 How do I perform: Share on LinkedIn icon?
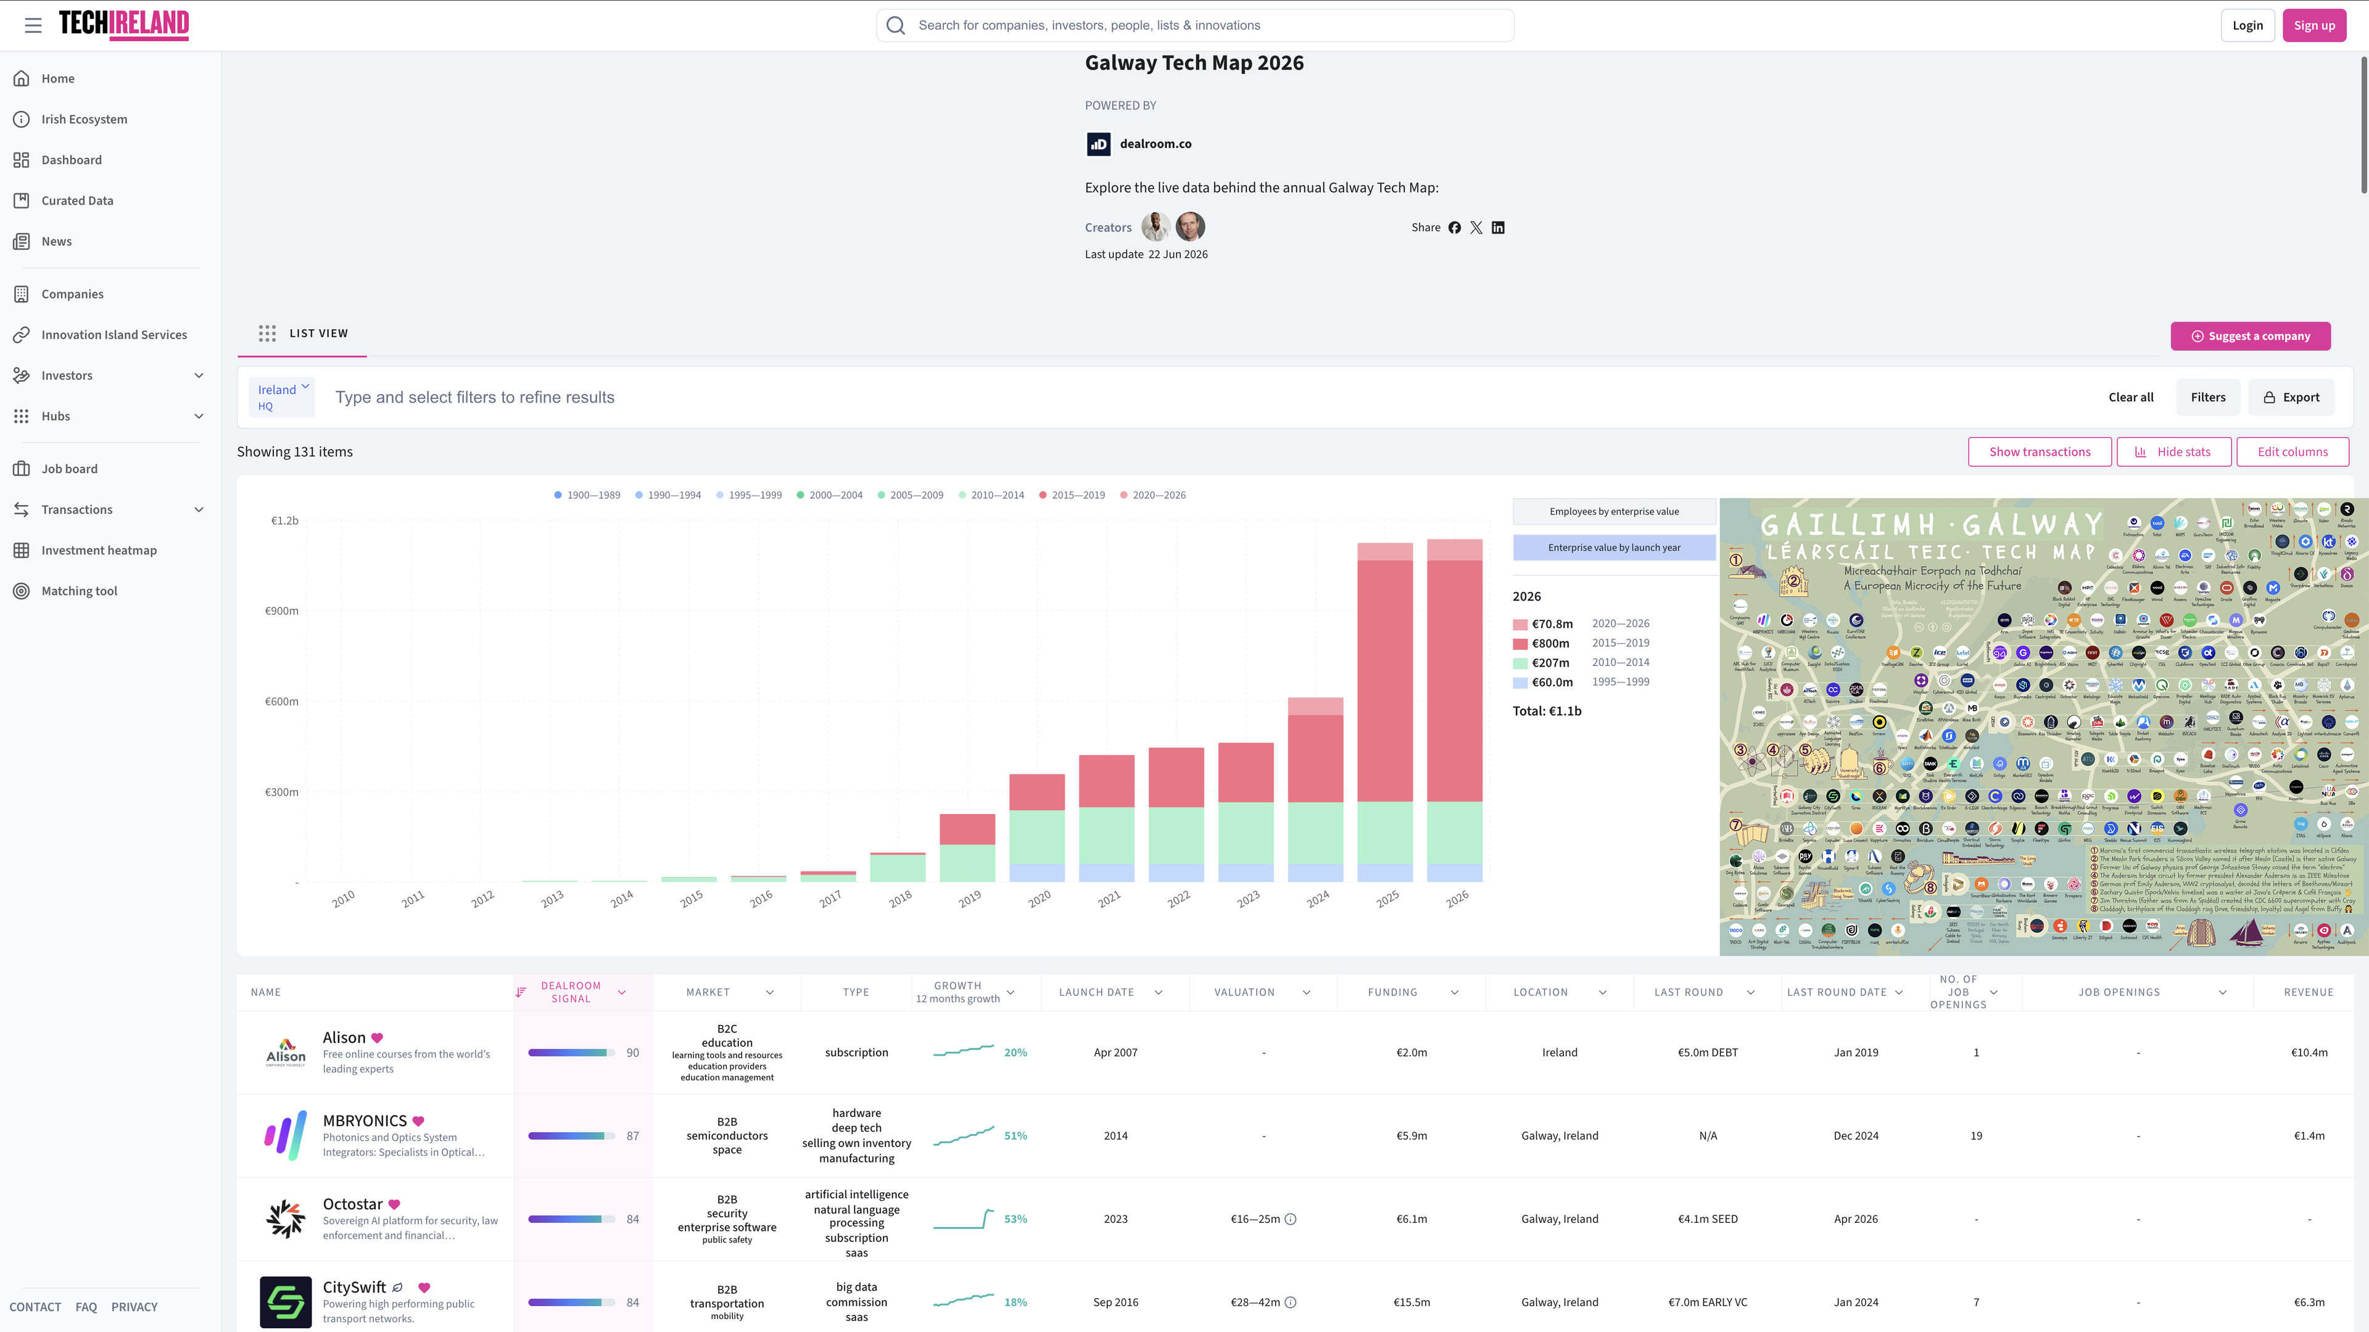[x=1498, y=228]
